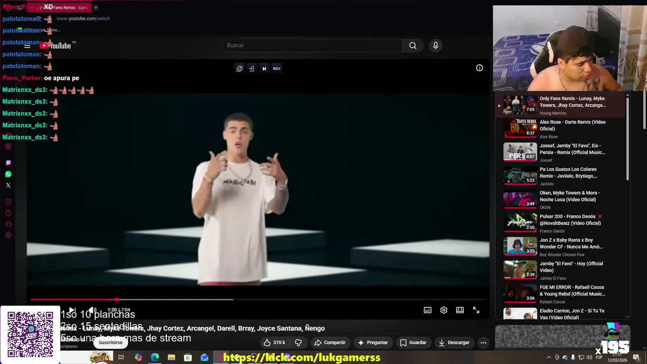Screen dimensions: 647x364
Task: Open the sidebar player icon
Action: coord(8,202)
